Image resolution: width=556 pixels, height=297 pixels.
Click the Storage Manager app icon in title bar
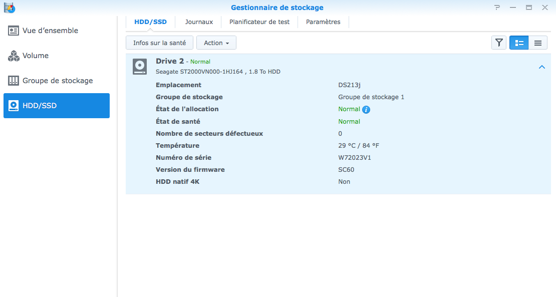(x=9, y=8)
